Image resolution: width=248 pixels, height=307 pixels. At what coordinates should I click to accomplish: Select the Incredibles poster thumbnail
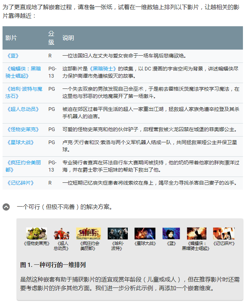tap(61, 233)
